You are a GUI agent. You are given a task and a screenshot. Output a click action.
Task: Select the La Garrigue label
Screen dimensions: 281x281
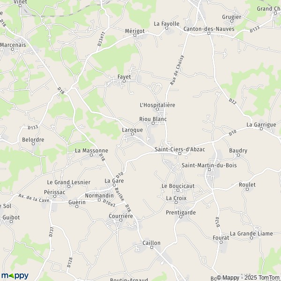261,125
